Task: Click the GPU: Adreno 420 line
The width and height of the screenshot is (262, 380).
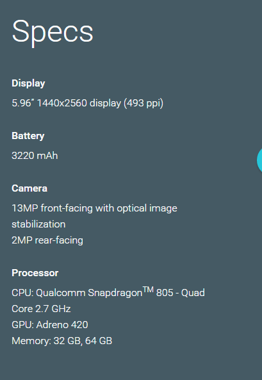Action: pyautogui.click(x=50, y=325)
